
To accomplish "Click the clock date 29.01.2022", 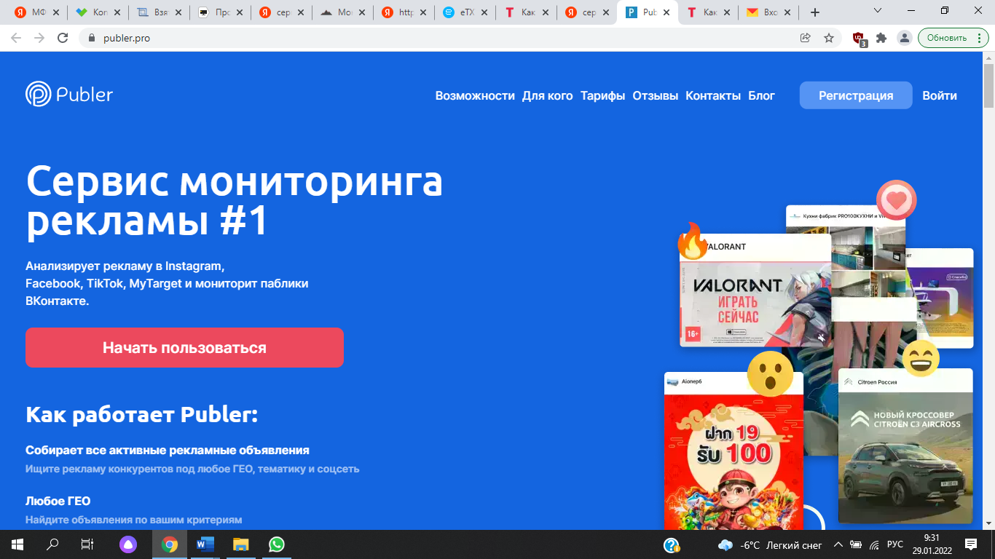I will tap(931, 551).
